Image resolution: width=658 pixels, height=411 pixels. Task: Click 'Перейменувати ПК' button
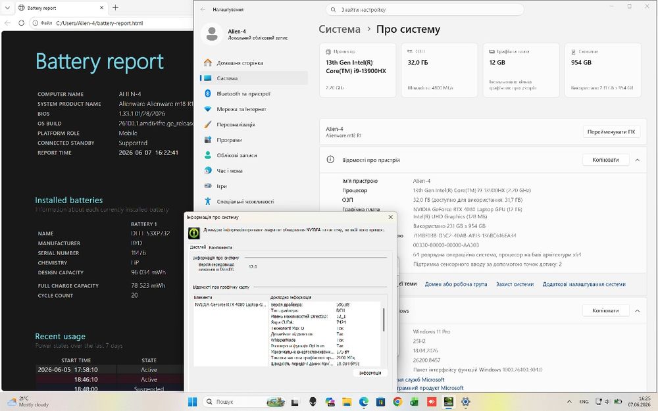tap(611, 132)
